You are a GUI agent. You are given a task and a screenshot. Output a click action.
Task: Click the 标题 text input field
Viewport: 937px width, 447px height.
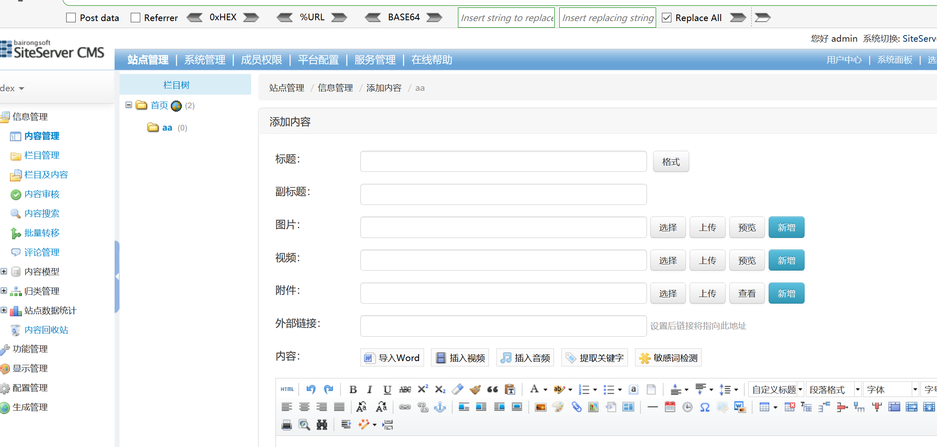503,162
